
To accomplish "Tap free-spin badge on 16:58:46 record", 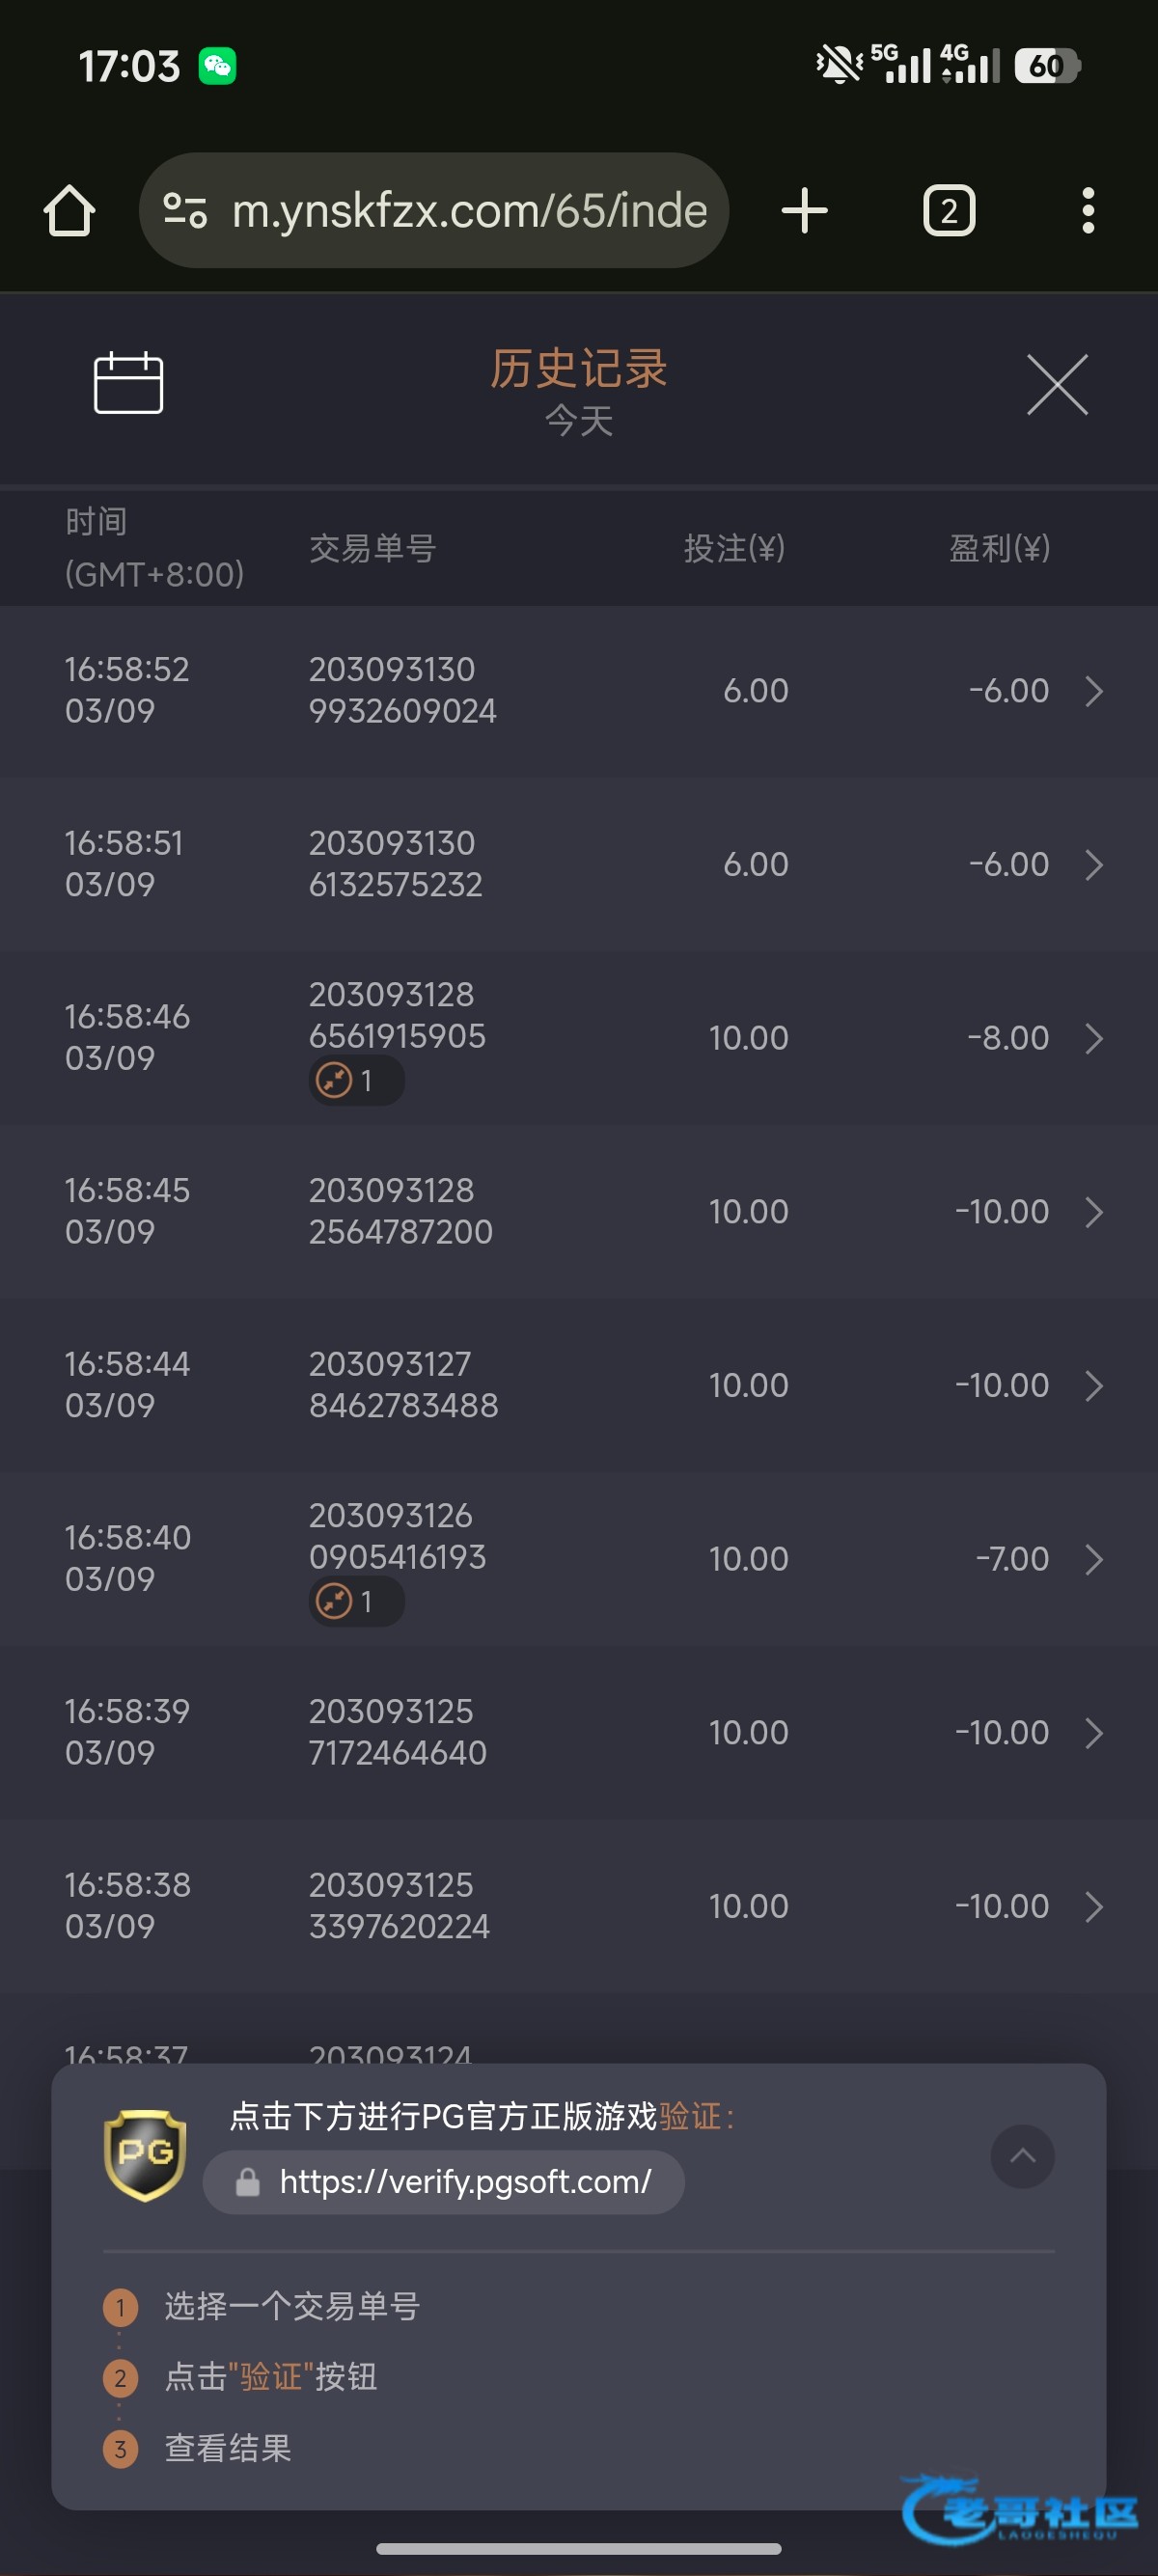I will tap(355, 1081).
